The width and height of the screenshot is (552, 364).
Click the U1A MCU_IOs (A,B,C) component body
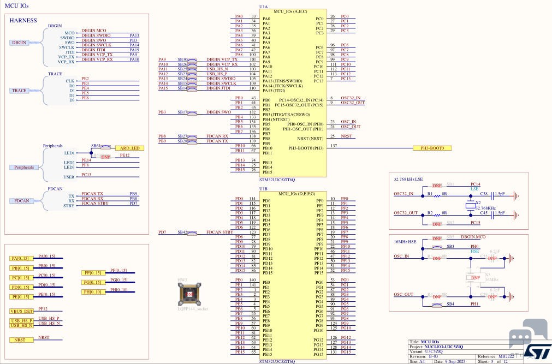(x=293, y=93)
